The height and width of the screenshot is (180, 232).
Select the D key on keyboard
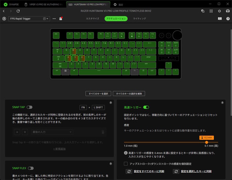[82, 59]
